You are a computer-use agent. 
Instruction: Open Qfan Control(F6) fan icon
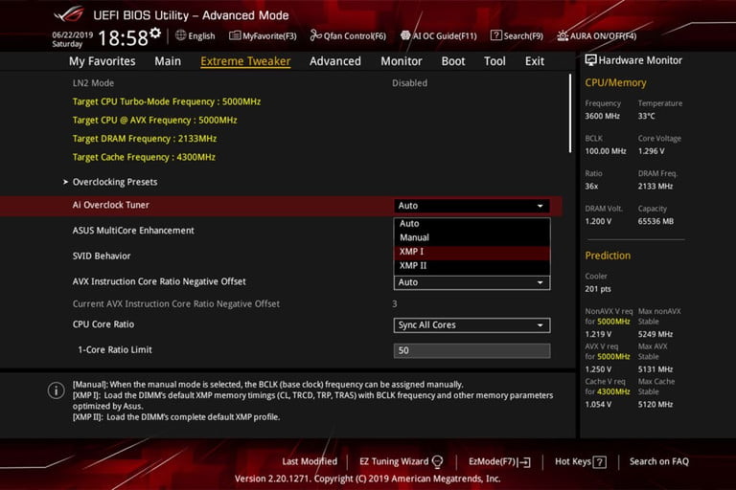coord(315,35)
